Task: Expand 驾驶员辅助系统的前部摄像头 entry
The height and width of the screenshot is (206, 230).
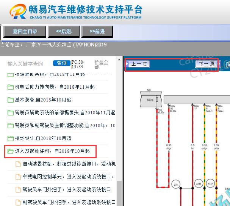Action: pos(65,113)
